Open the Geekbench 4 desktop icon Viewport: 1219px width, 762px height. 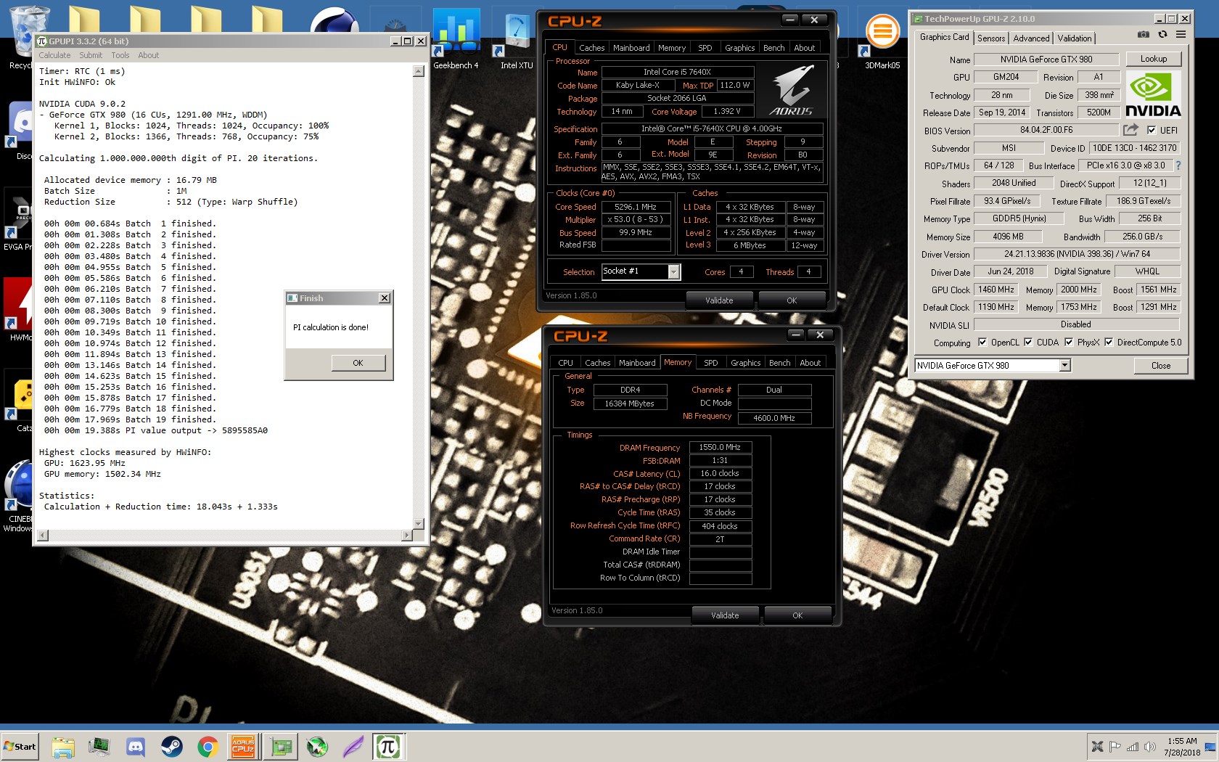(x=456, y=38)
